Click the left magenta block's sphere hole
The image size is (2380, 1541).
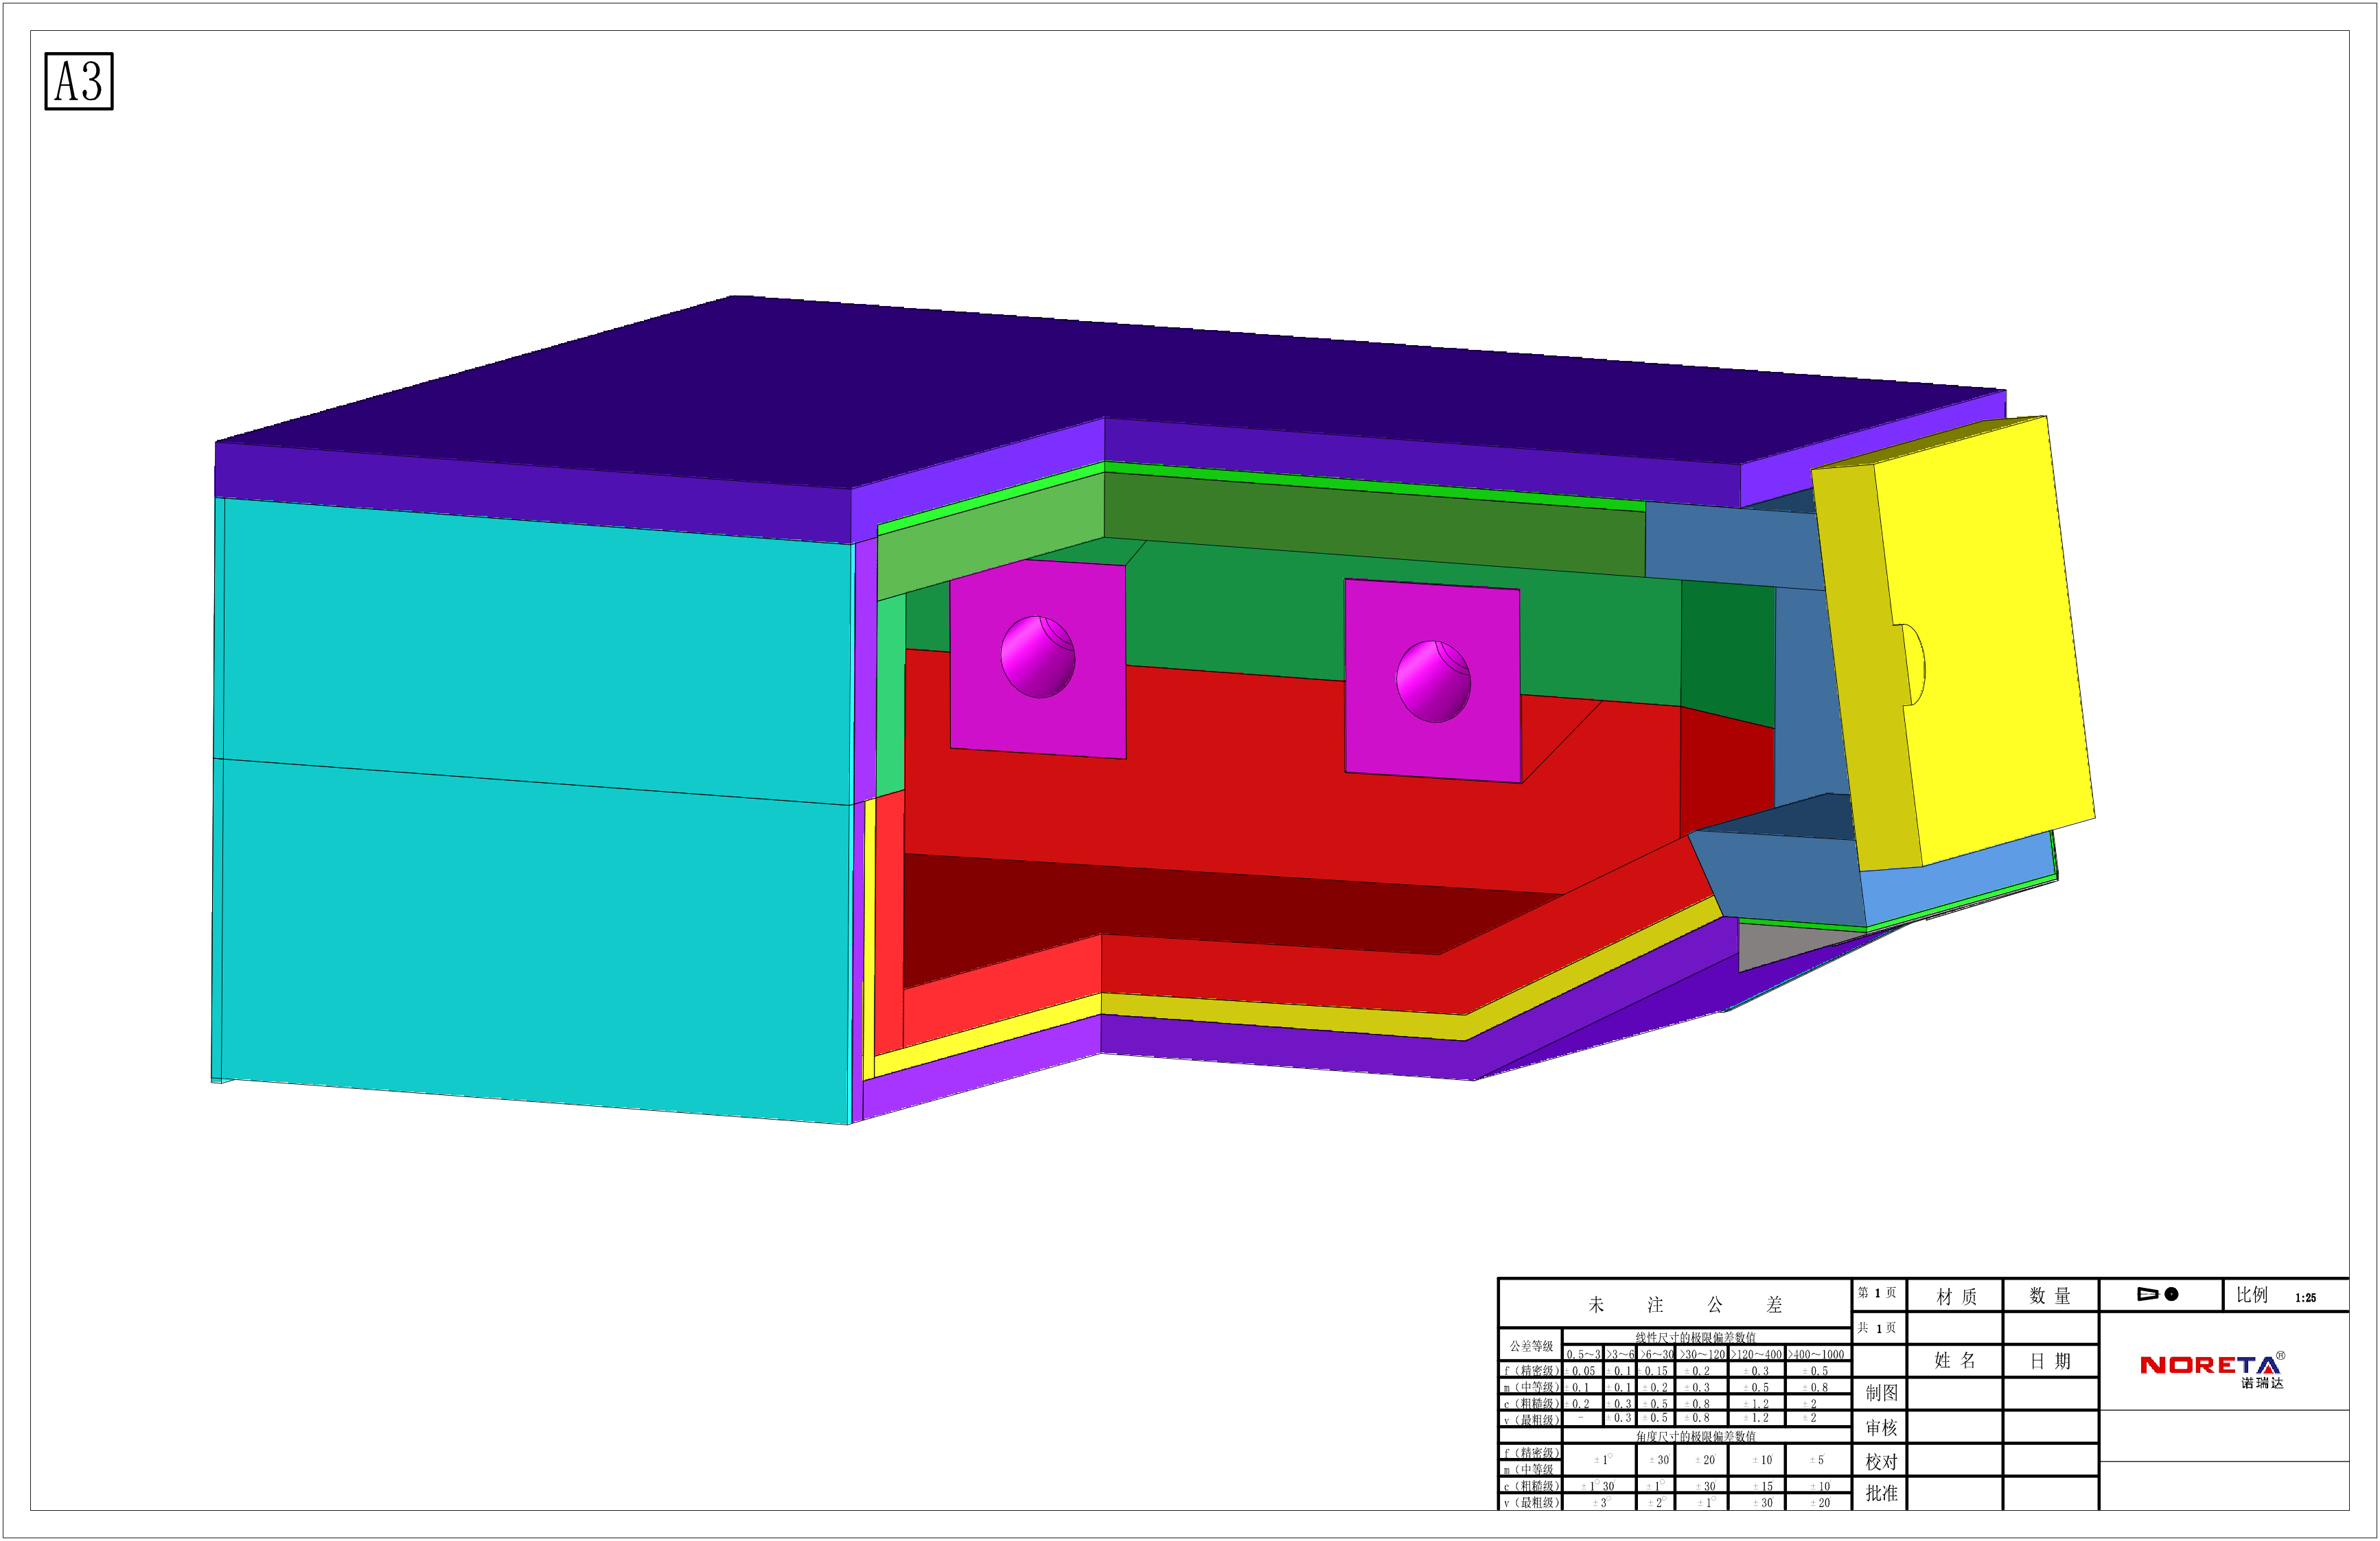coord(1038,657)
